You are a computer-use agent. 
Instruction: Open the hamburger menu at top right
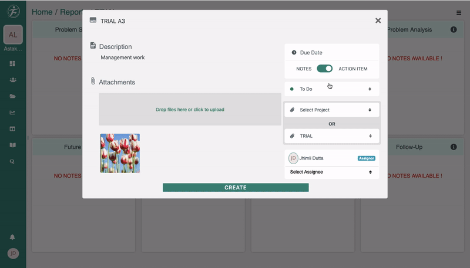pyautogui.click(x=459, y=12)
